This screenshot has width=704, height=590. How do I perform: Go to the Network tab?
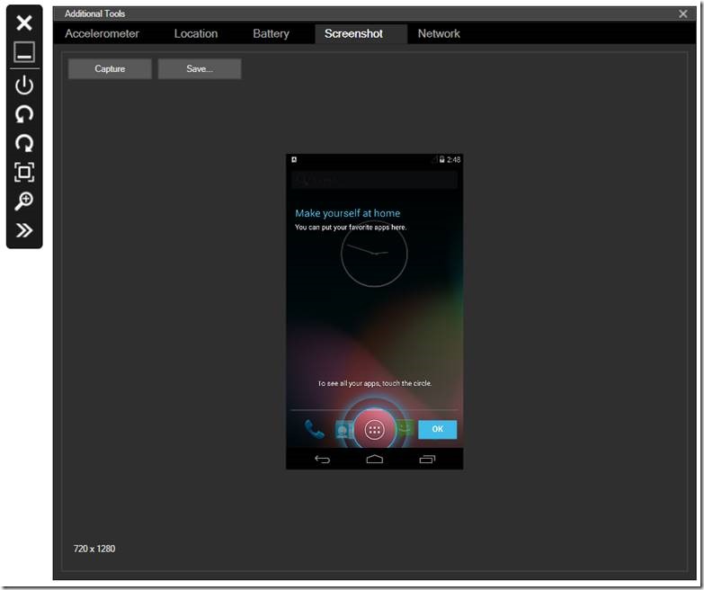point(439,33)
